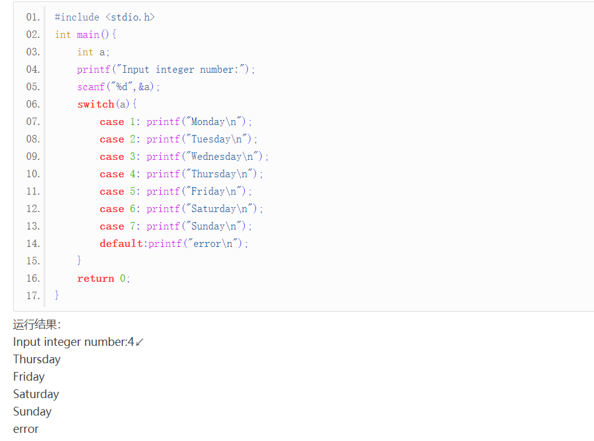Click line number 17.
The width and height of the screenshot is (594, 441).
(33, 296)
